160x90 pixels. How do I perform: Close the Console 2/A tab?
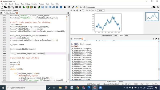click(x=82, y=39)
